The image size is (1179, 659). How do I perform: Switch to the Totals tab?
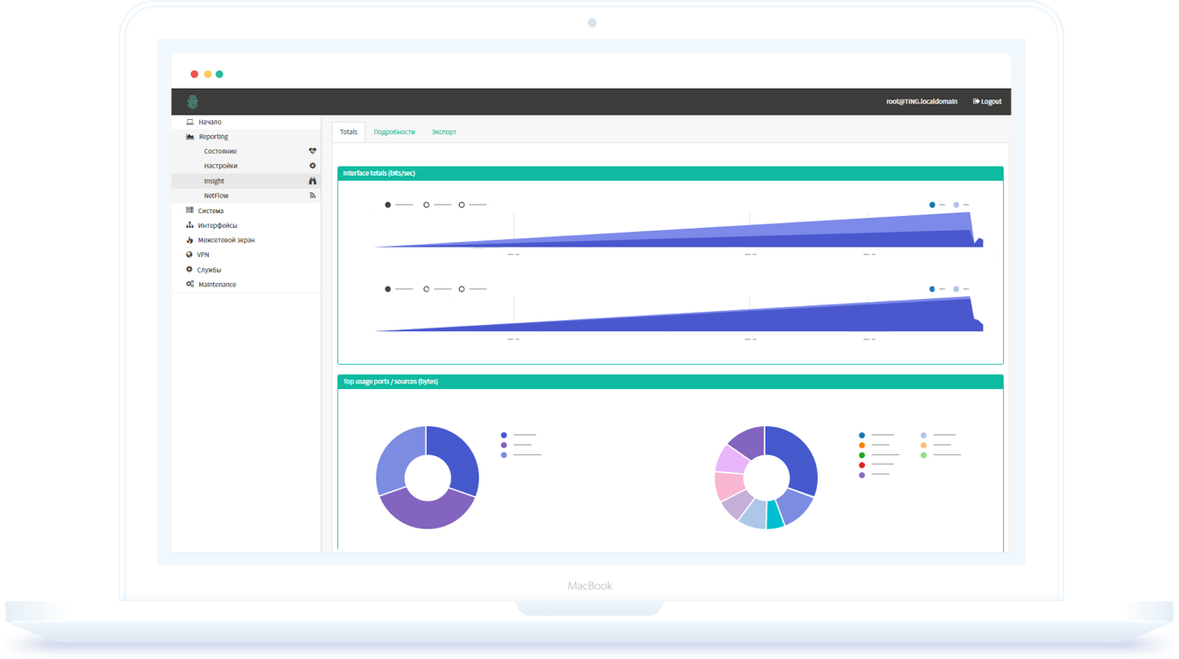coord(348,132)
